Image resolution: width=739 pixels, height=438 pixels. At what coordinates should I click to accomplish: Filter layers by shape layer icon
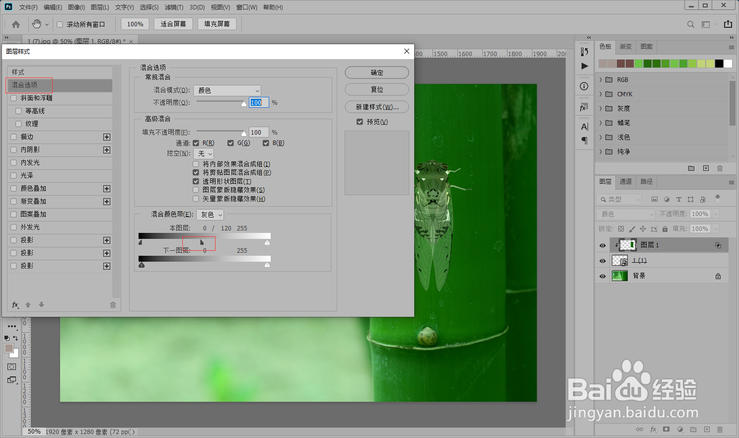point(690,199)
